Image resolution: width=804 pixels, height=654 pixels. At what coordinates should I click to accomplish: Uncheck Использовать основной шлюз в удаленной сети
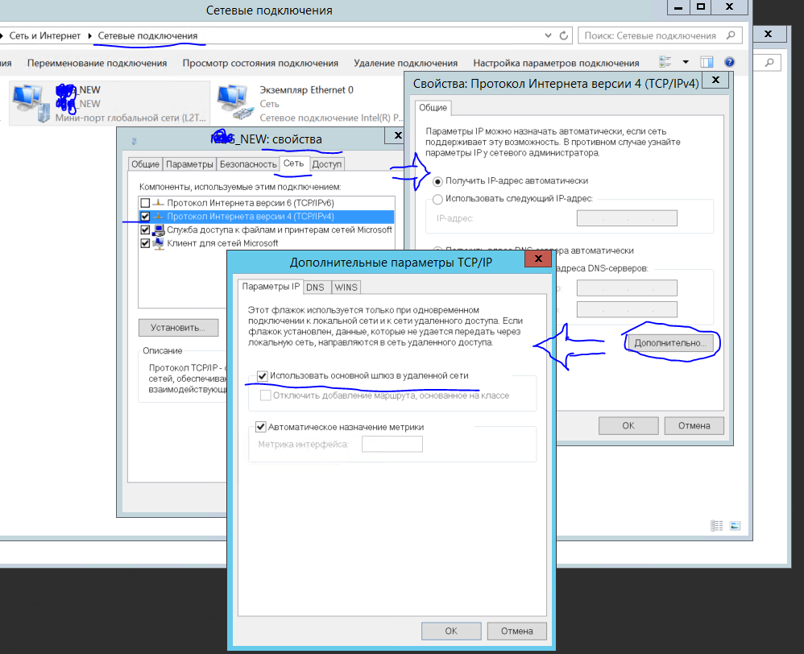(261, 376)
